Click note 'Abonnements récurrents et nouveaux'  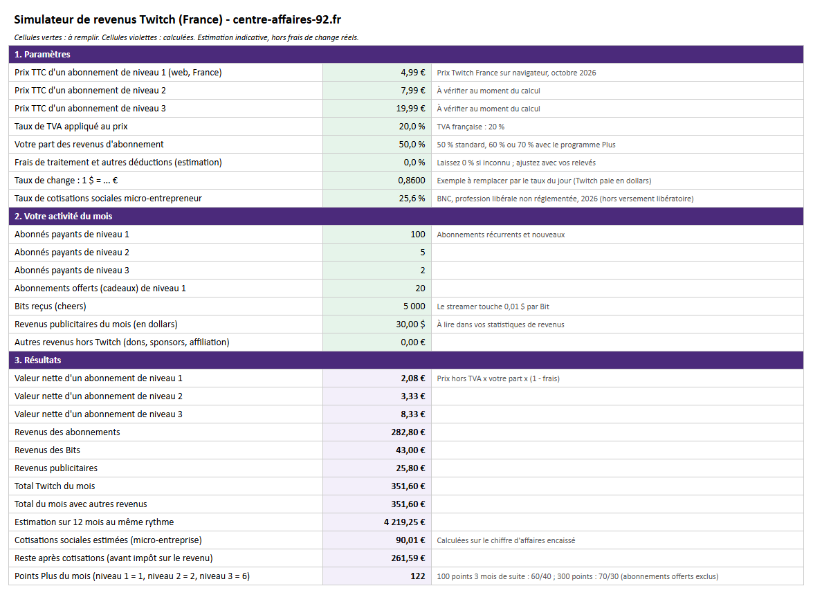pos(501,235)
